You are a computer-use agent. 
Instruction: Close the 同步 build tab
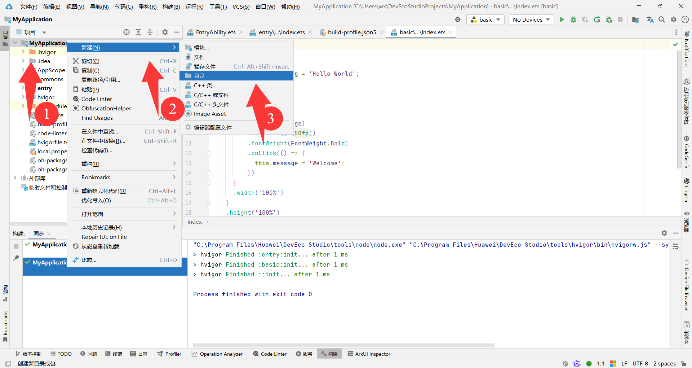[49, 234]
